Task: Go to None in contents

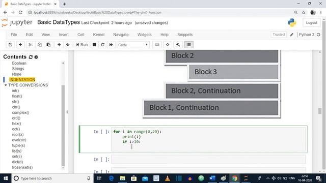Action: [17, 74]
